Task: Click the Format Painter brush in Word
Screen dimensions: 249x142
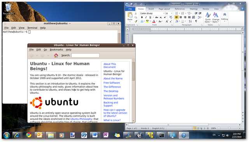Action: point(136,21)
